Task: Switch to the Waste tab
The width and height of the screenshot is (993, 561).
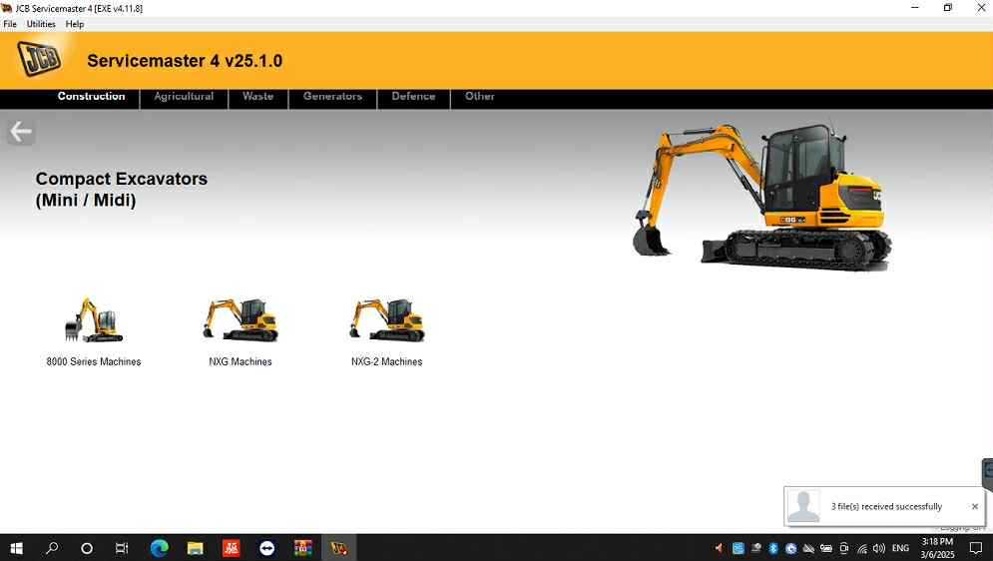Action: pos(257,96)
